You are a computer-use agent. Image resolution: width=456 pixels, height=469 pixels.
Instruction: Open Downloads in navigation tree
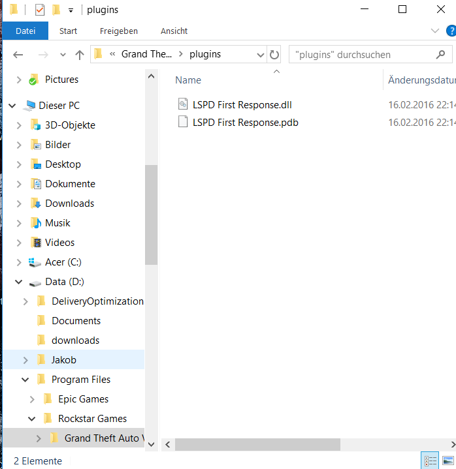tap(69, 204)
